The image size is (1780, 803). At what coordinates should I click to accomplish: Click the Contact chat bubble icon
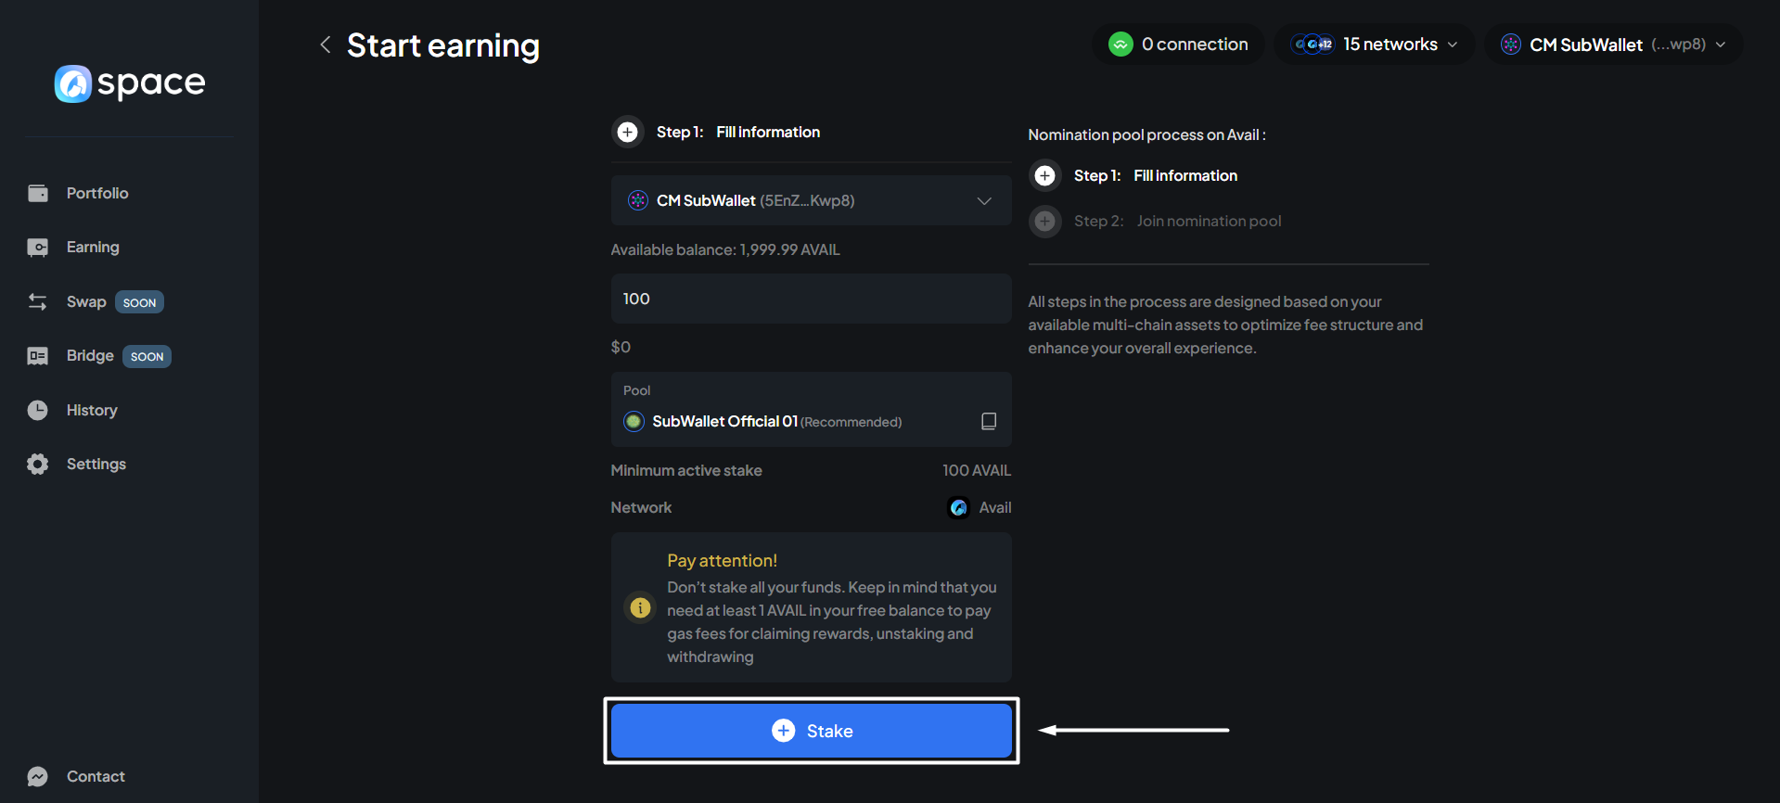(38, 776)
